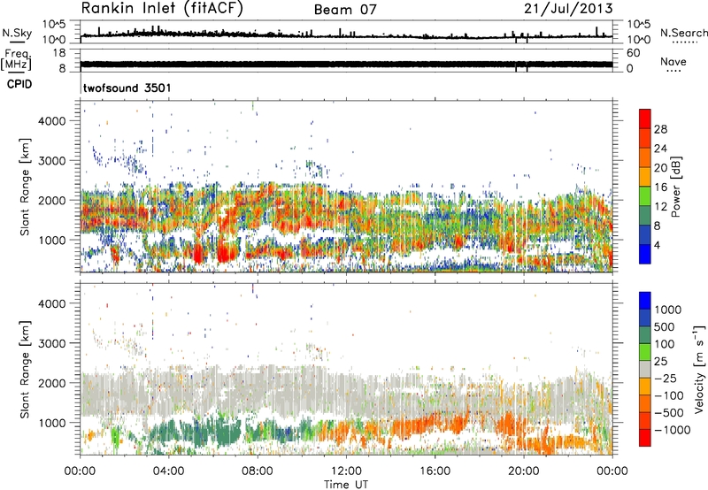Click the 'Freq. [MHz]' axis label
The height and width of the screenshot is (490, 708).
click(17, 59)
